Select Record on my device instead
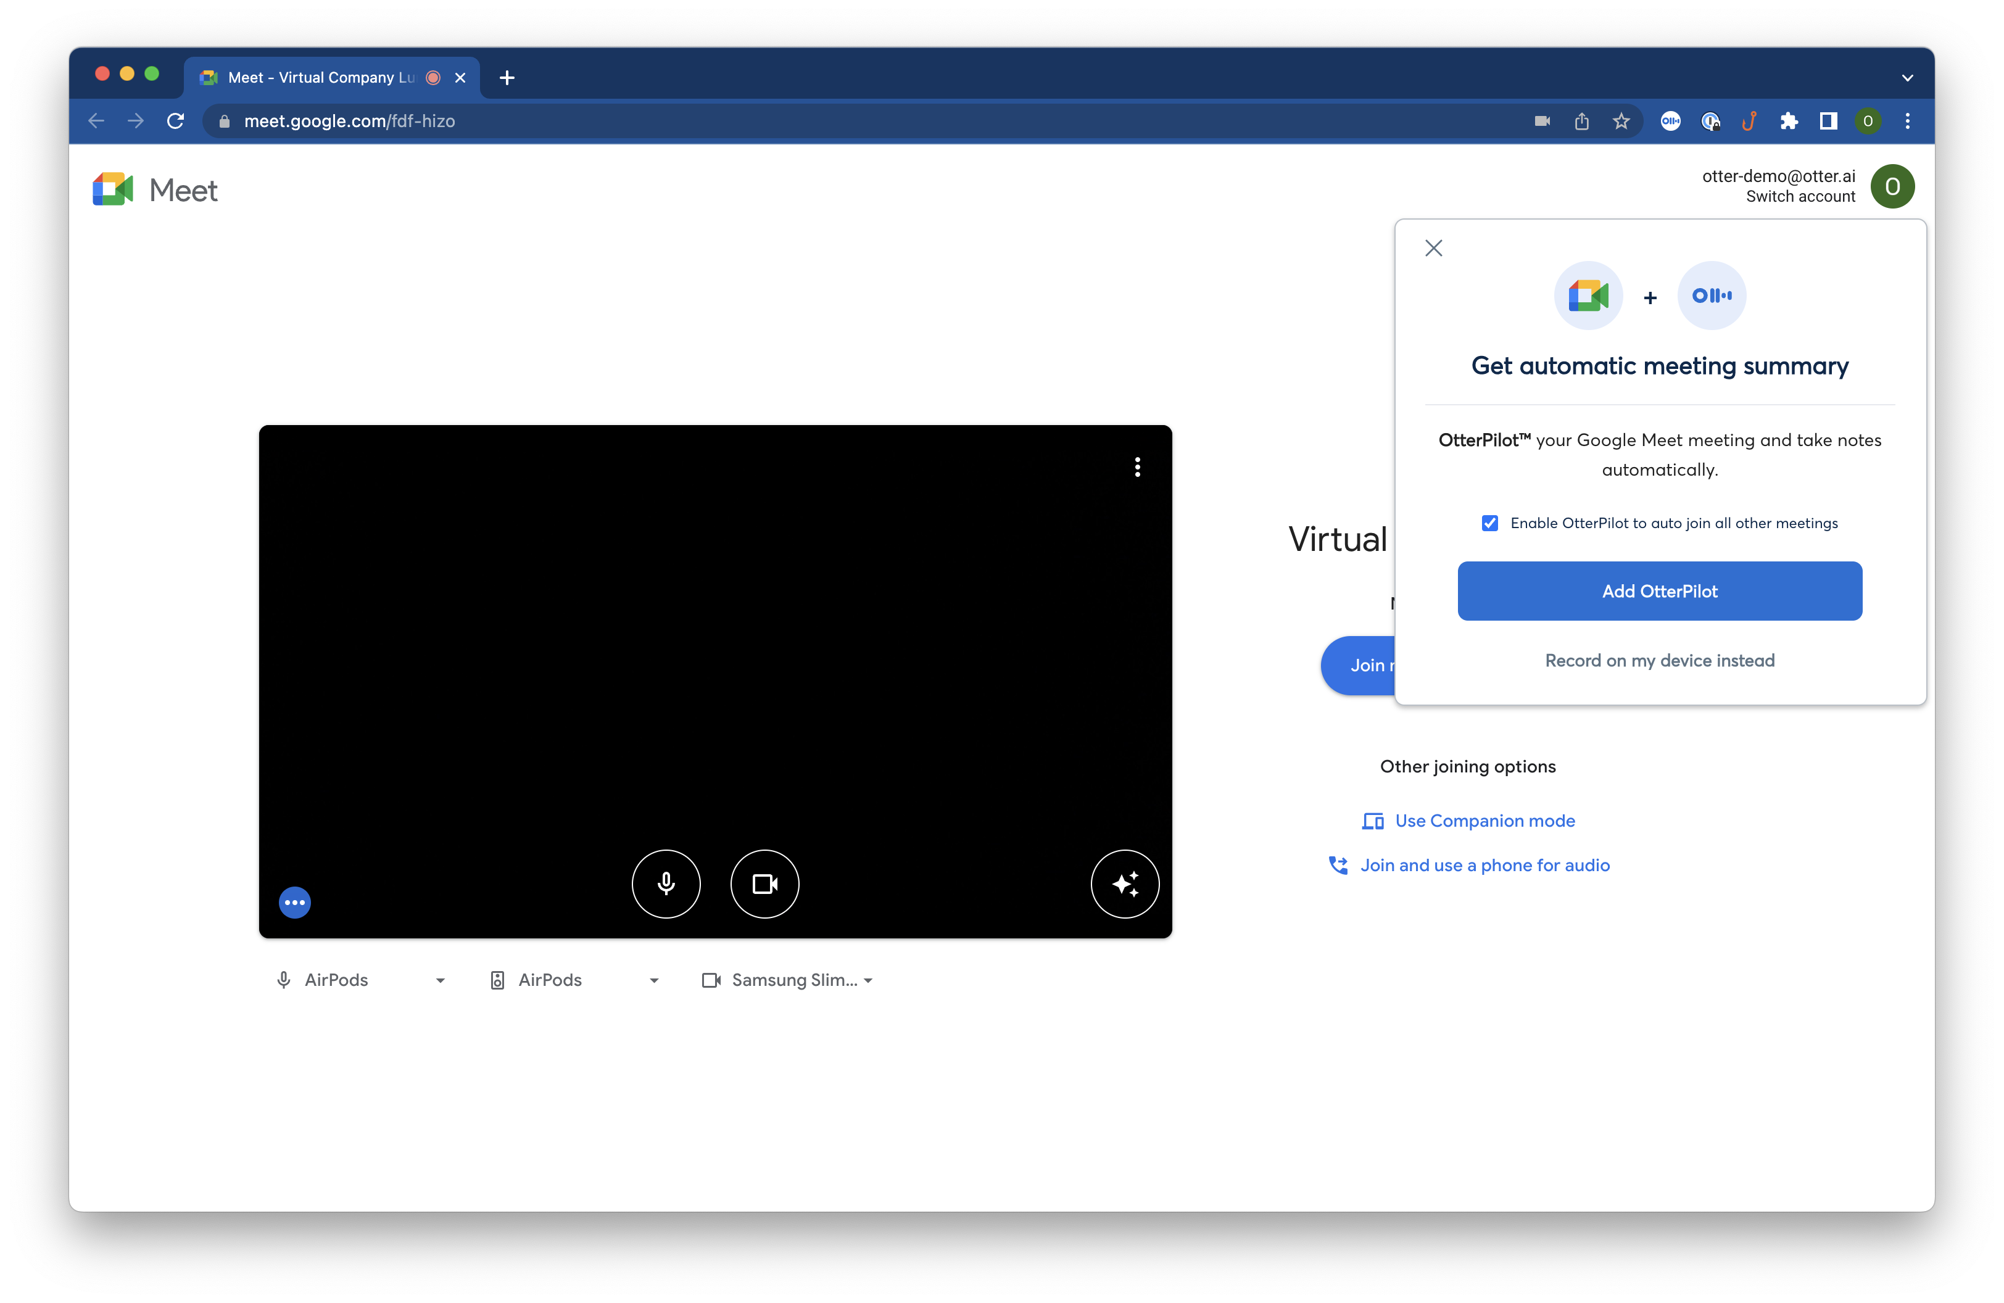This screenshot has width=2004, height=1303. (x=1658, y=661)
